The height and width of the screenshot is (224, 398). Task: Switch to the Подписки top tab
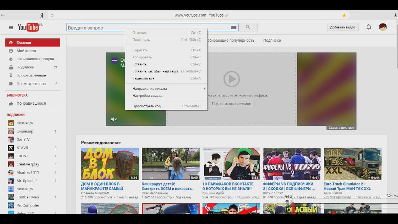272,40
